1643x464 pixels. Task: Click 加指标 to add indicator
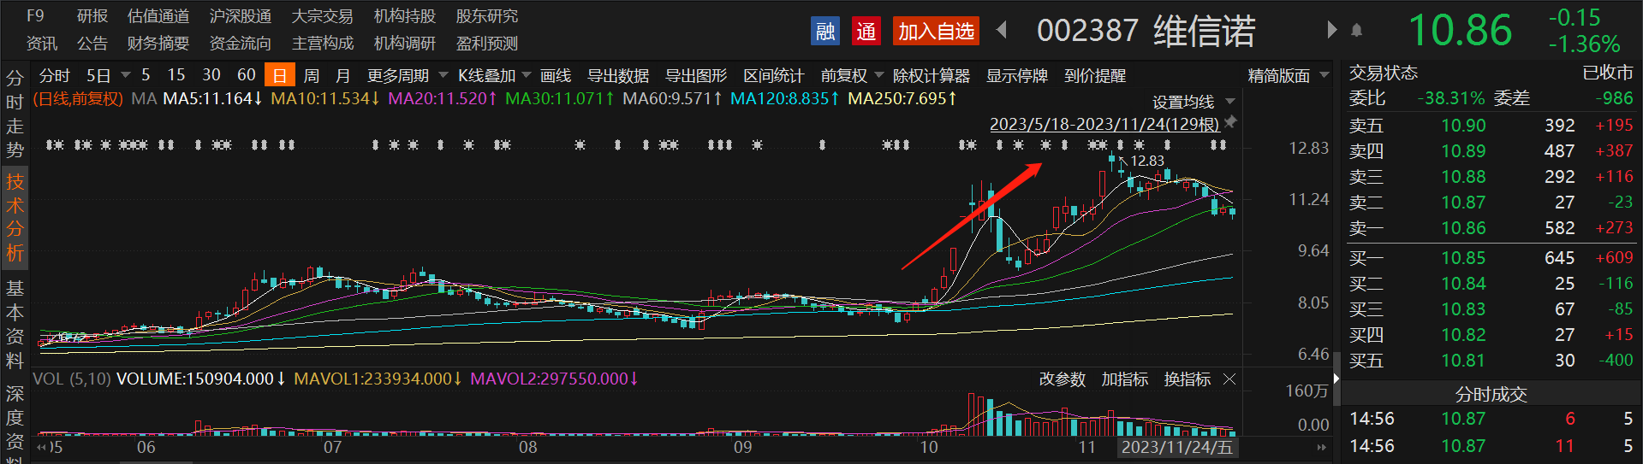pos(1125,379)
